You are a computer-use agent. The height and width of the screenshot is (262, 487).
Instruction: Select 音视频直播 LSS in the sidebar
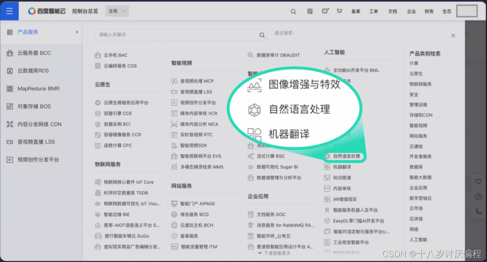32,142
